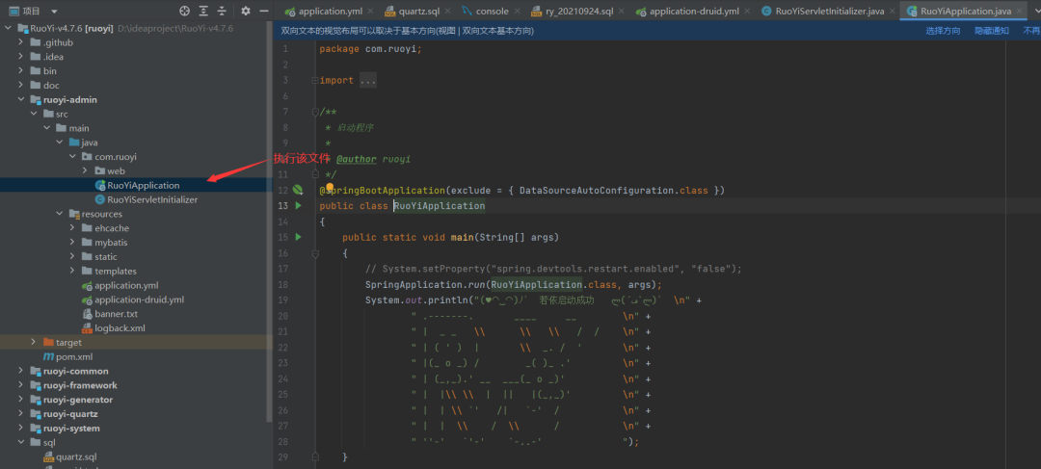1041x469 pixels.
Task: Select banner.txt in project tree
Action: click(x=110, y=314)
